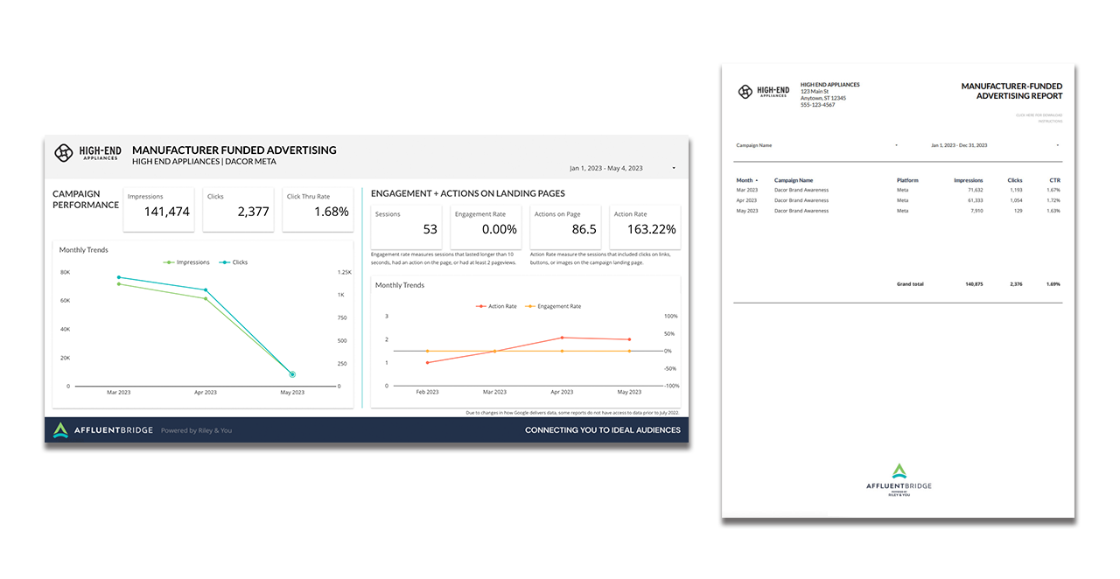Click the May 2023 data point on the Impressions chart
Image resolution: width=1120 pixels, height=579 pixels.
(292, 374)
